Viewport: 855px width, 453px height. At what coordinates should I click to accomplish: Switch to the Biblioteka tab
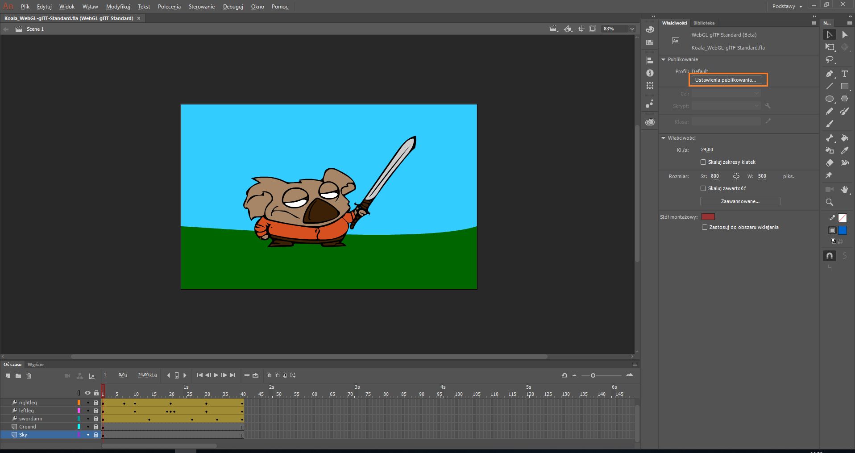704,23
